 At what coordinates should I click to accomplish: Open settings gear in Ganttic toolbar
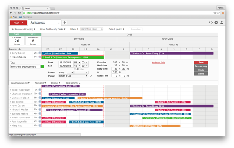(216, 23)
